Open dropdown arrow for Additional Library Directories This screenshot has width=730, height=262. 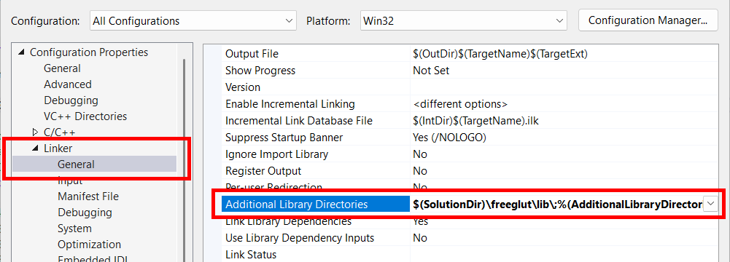click(x=710, y=205)
